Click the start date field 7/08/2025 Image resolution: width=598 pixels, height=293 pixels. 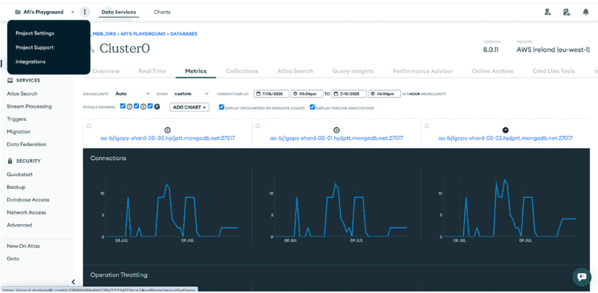(x=271, y=94)
